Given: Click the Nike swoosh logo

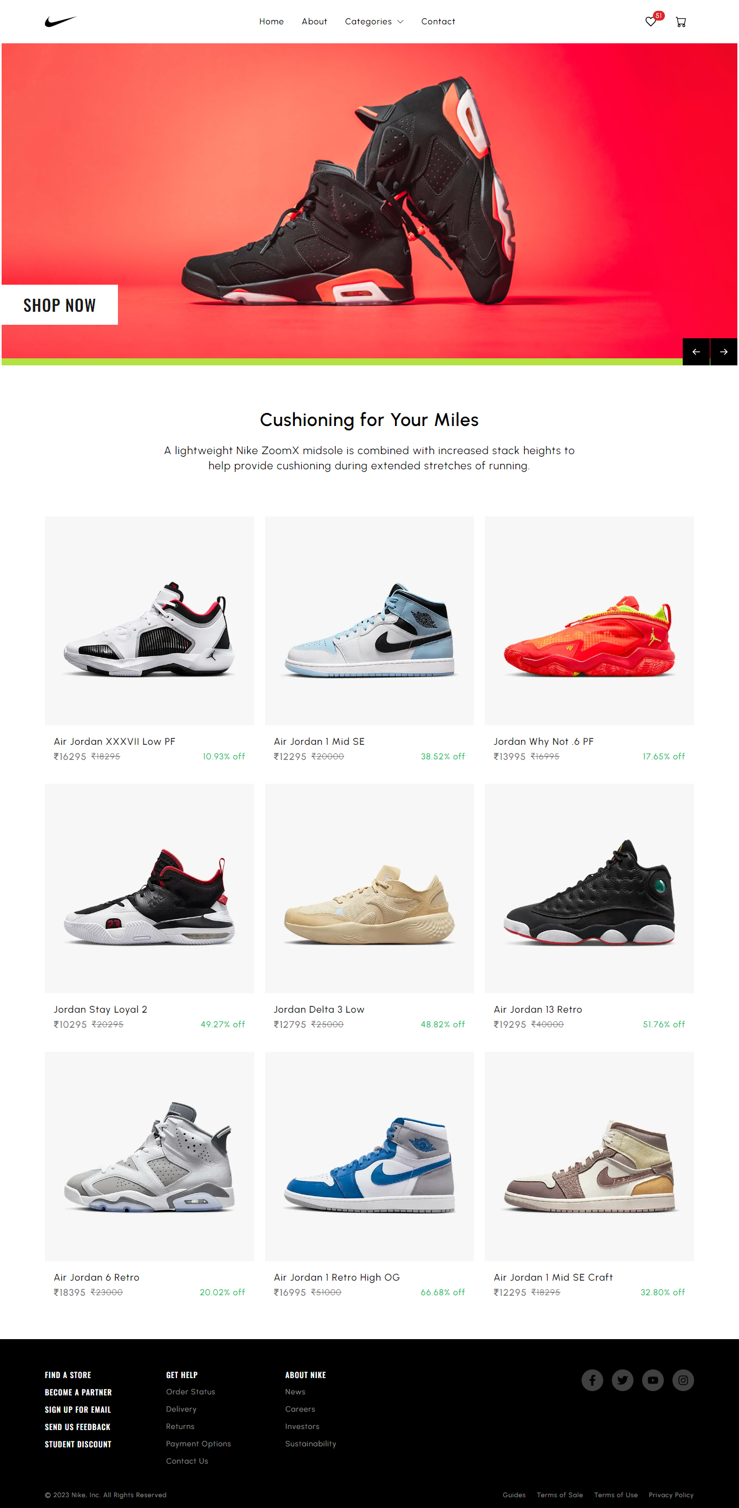Looking at the screenshot, I should point(60,22).
